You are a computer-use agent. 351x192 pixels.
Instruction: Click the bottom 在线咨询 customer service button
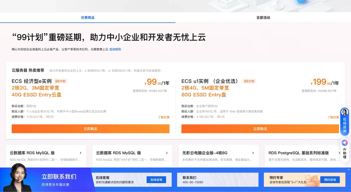pyautogui.click(x=156, y=180)
